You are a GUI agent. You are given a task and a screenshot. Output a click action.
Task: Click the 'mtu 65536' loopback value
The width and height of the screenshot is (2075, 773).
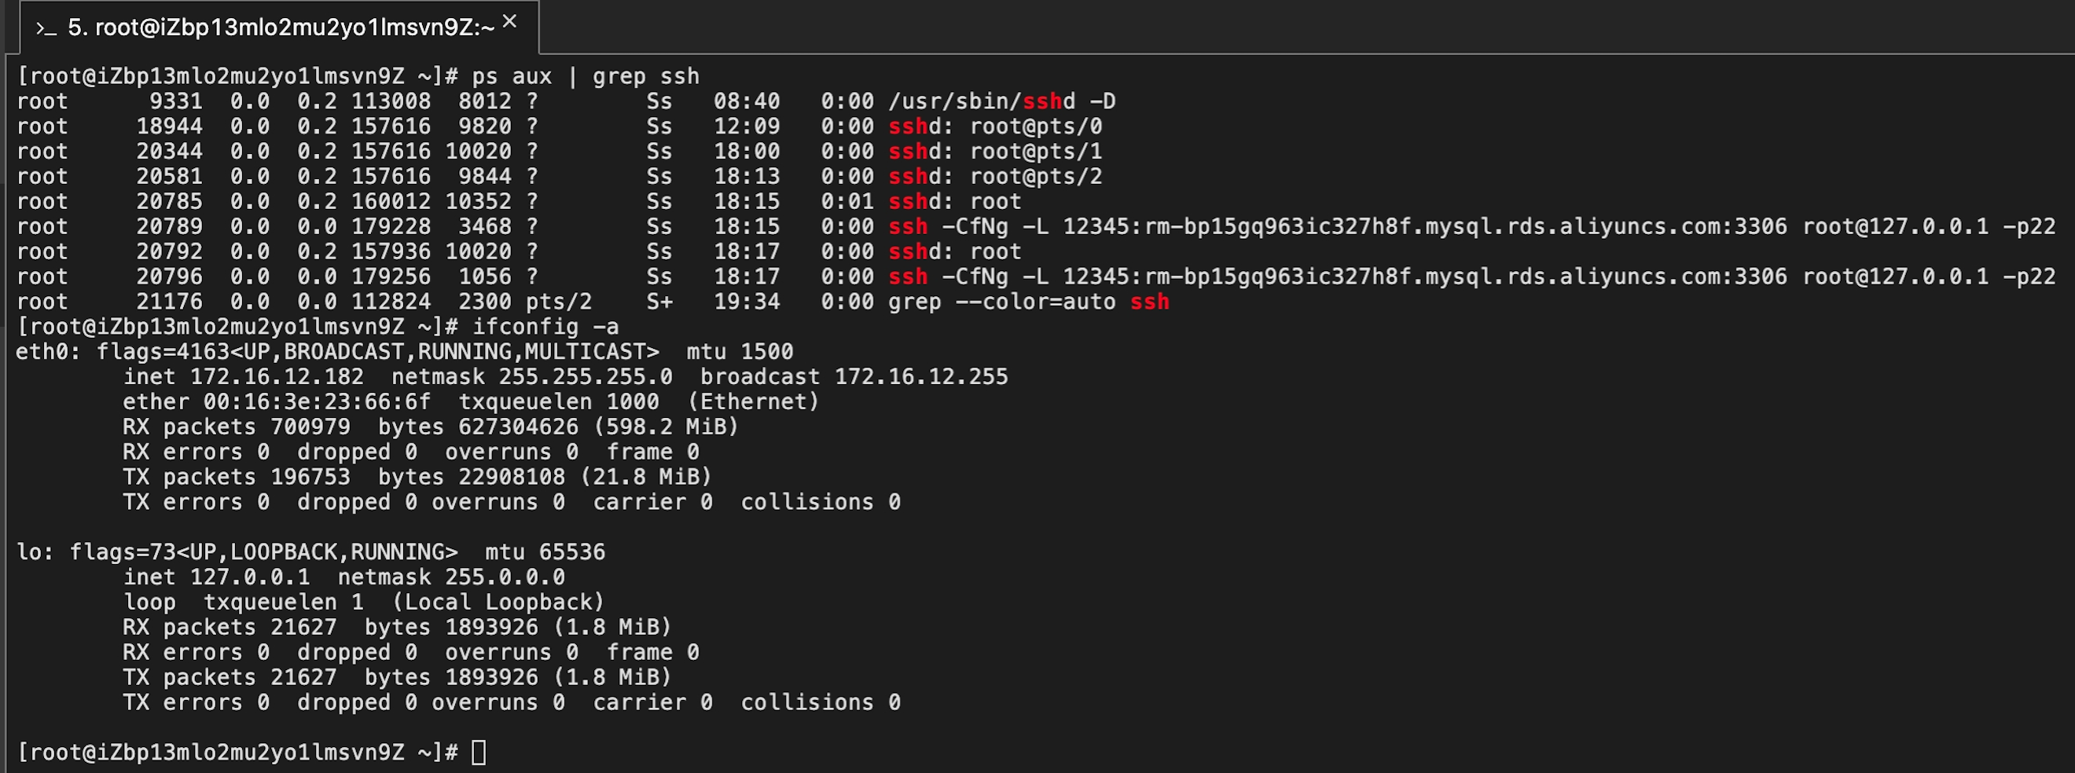point(545,552)
